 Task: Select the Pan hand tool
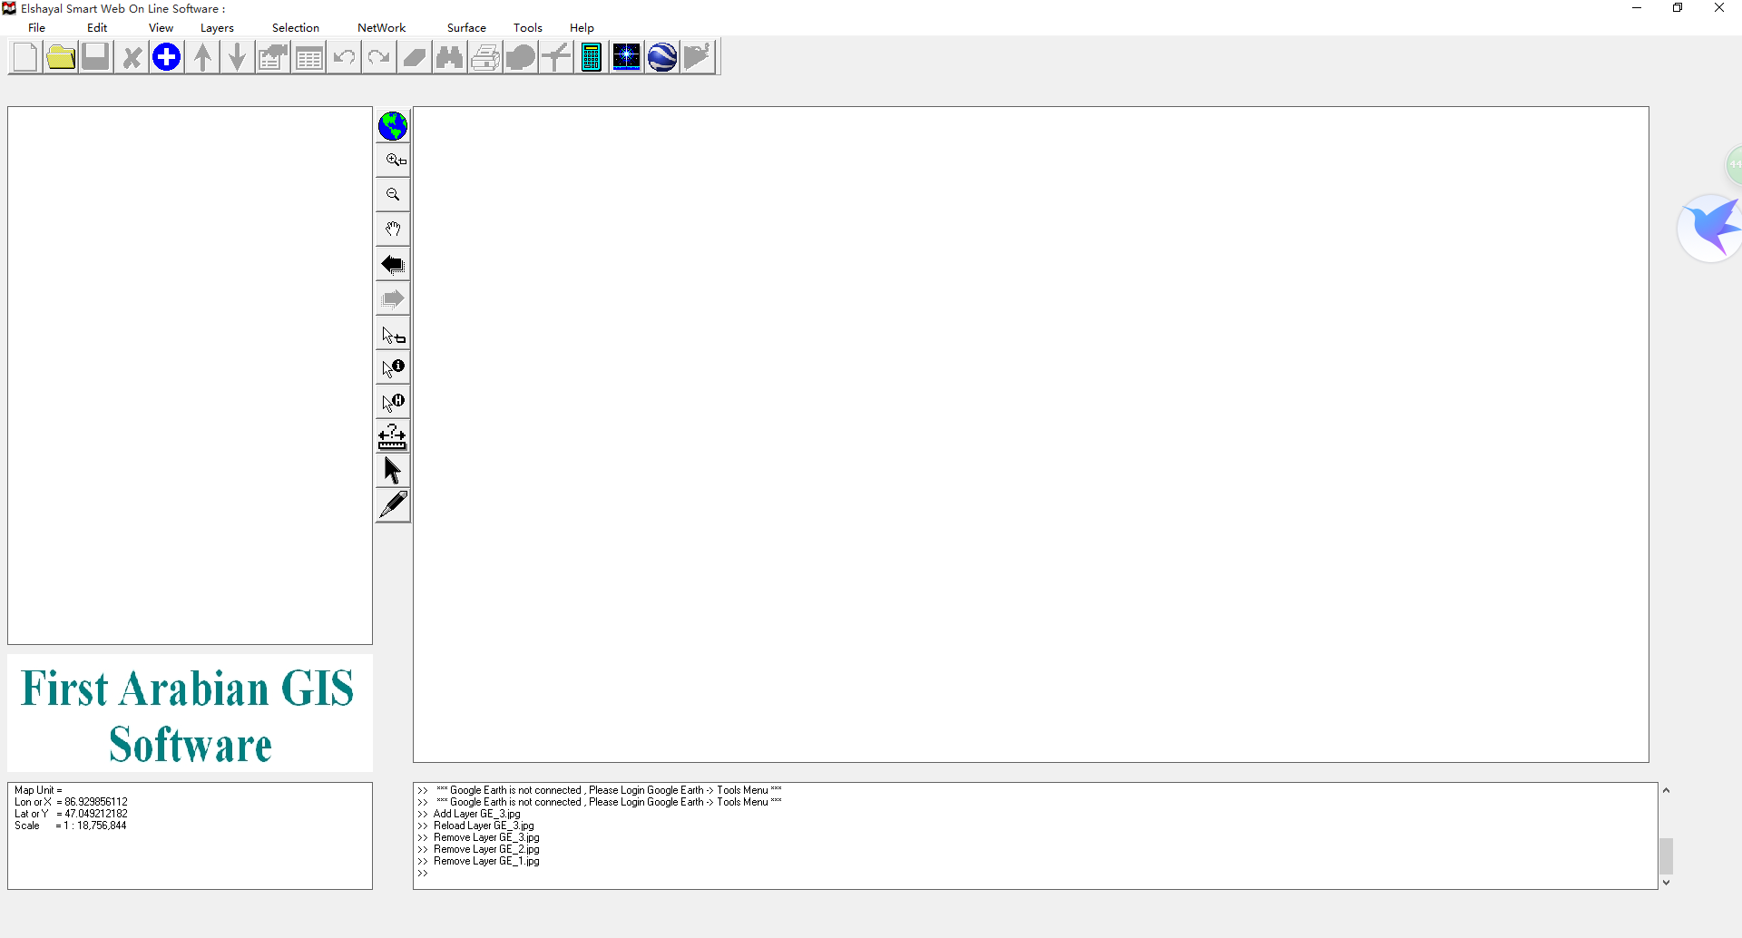pos(393,230)
